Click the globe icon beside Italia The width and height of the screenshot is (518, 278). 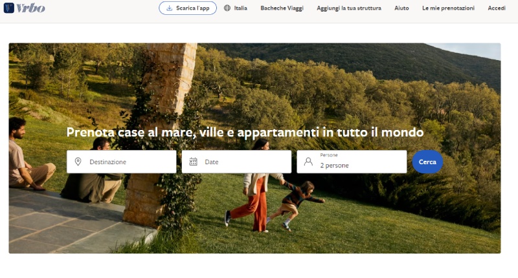(227, 8)
